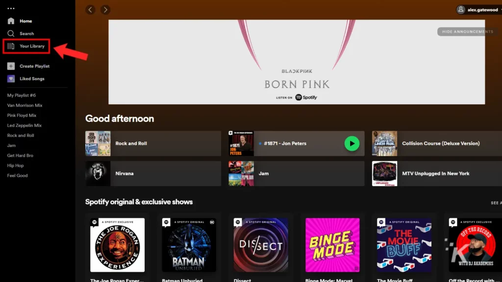Open the Jam shortcut card
Image resolution: width=502 pixels, height=282 pixels.
coord(297,174)
